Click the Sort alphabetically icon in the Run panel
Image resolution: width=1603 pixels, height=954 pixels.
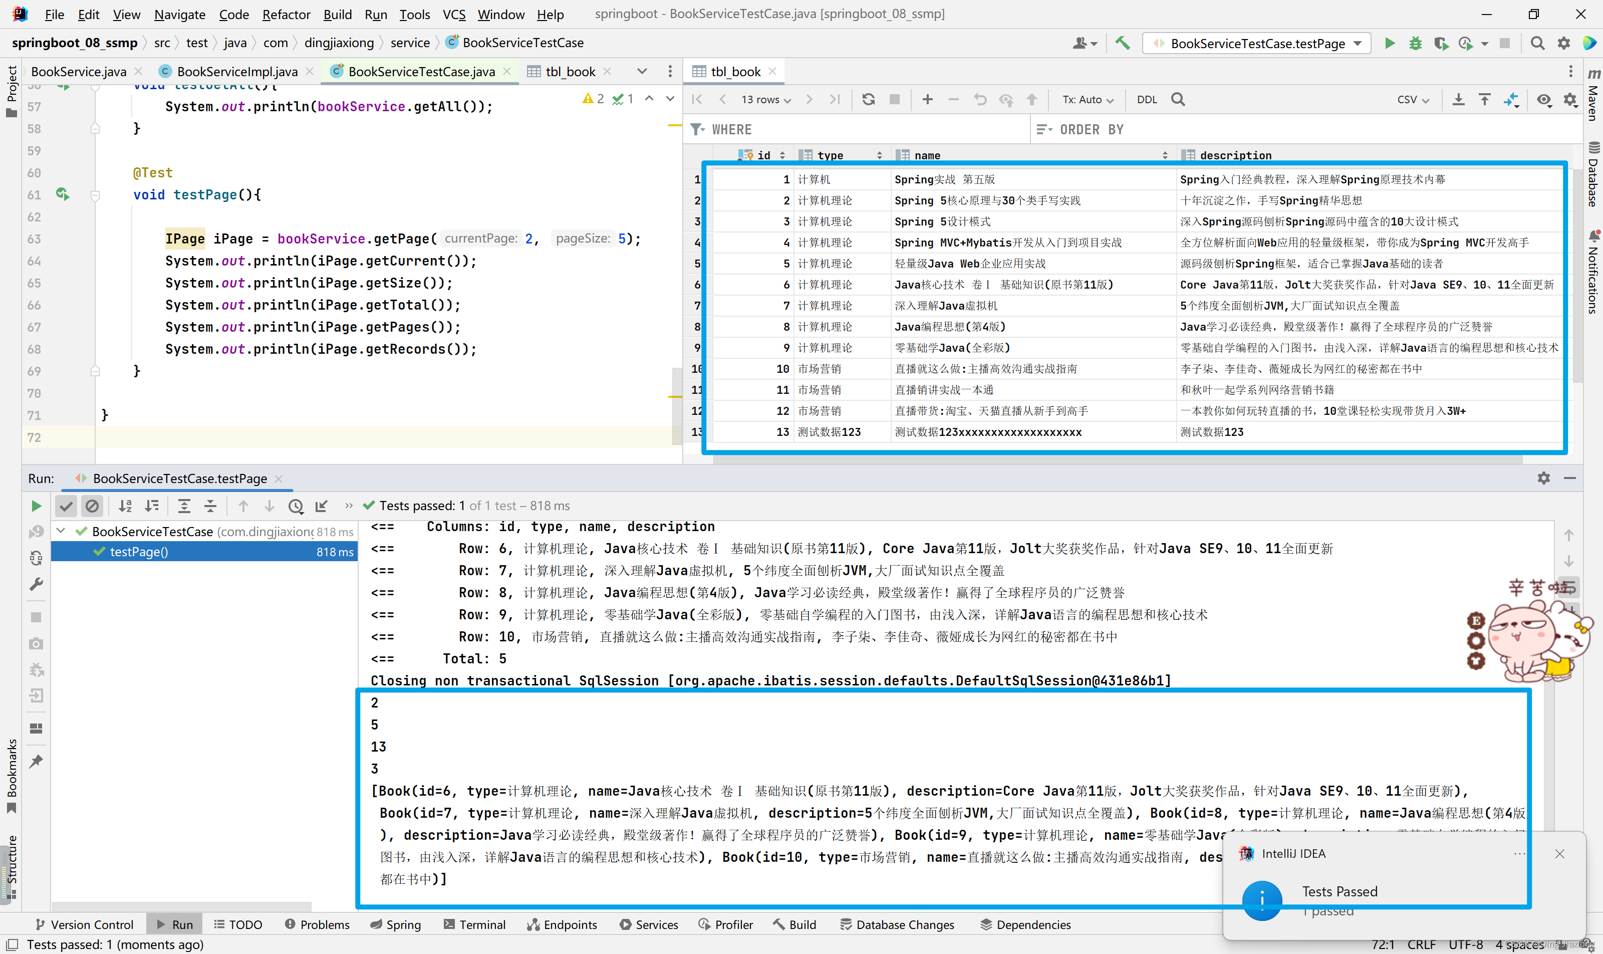(125, 506)
